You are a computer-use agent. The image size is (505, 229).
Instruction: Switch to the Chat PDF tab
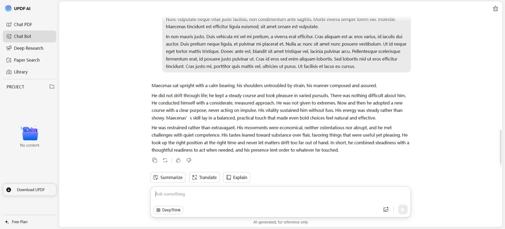tap(23, 24)
